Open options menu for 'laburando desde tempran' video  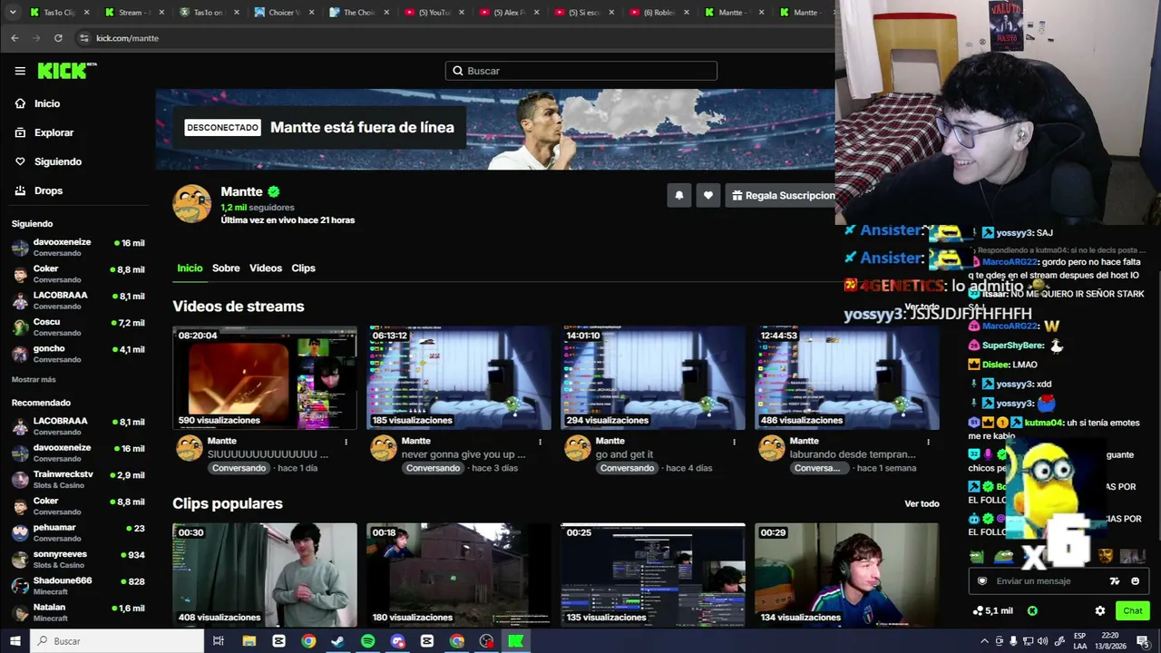[x=928, y=442]
